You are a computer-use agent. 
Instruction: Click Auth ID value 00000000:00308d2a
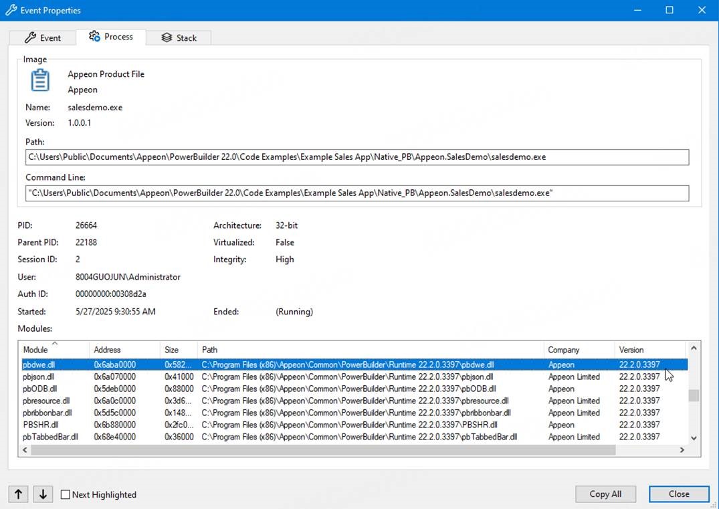pyautogui.click(x=111, y=294)
